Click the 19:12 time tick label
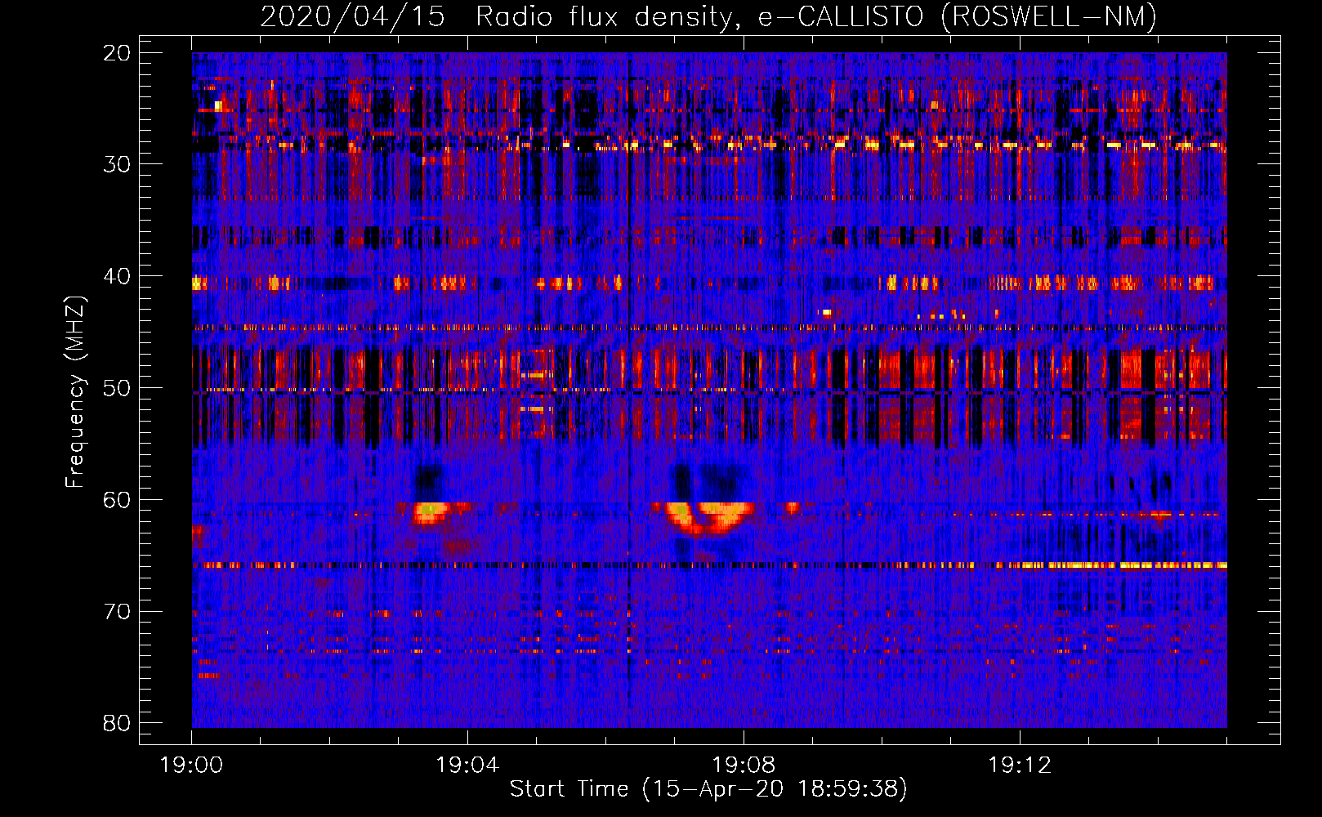The height and width of the screenshot is (817, 1322). [x=1020, y=766]
